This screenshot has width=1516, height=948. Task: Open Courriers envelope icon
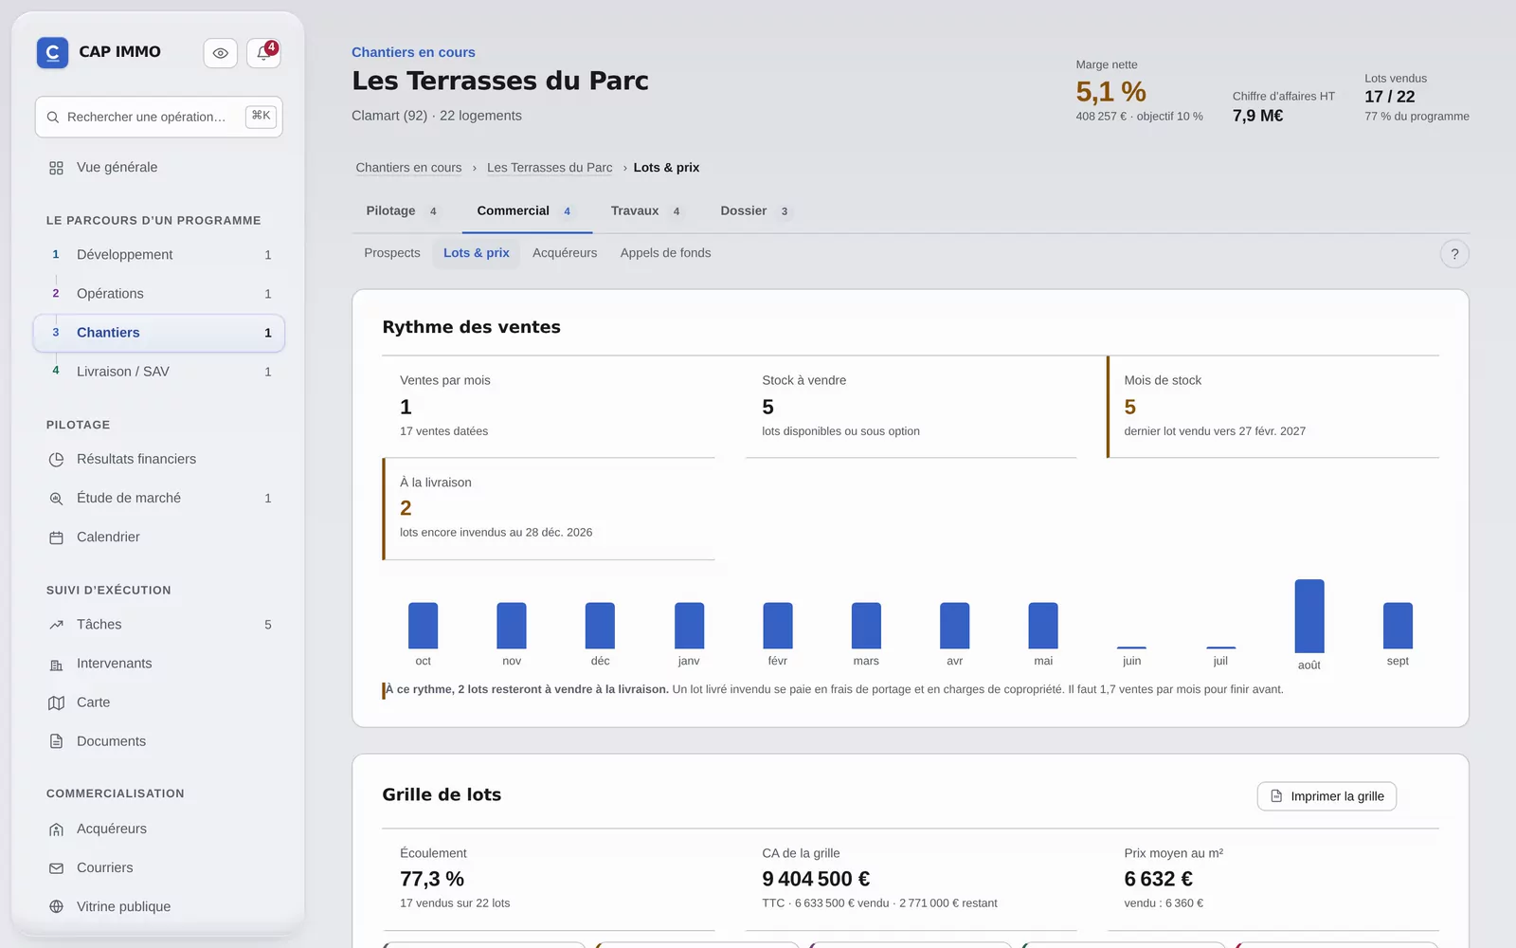pyautogui.click(x=56, y=868)
